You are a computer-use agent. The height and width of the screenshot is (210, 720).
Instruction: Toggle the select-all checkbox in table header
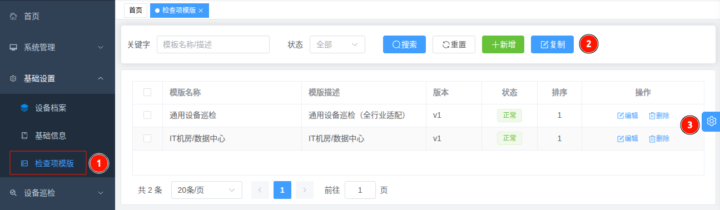(147, 92)
